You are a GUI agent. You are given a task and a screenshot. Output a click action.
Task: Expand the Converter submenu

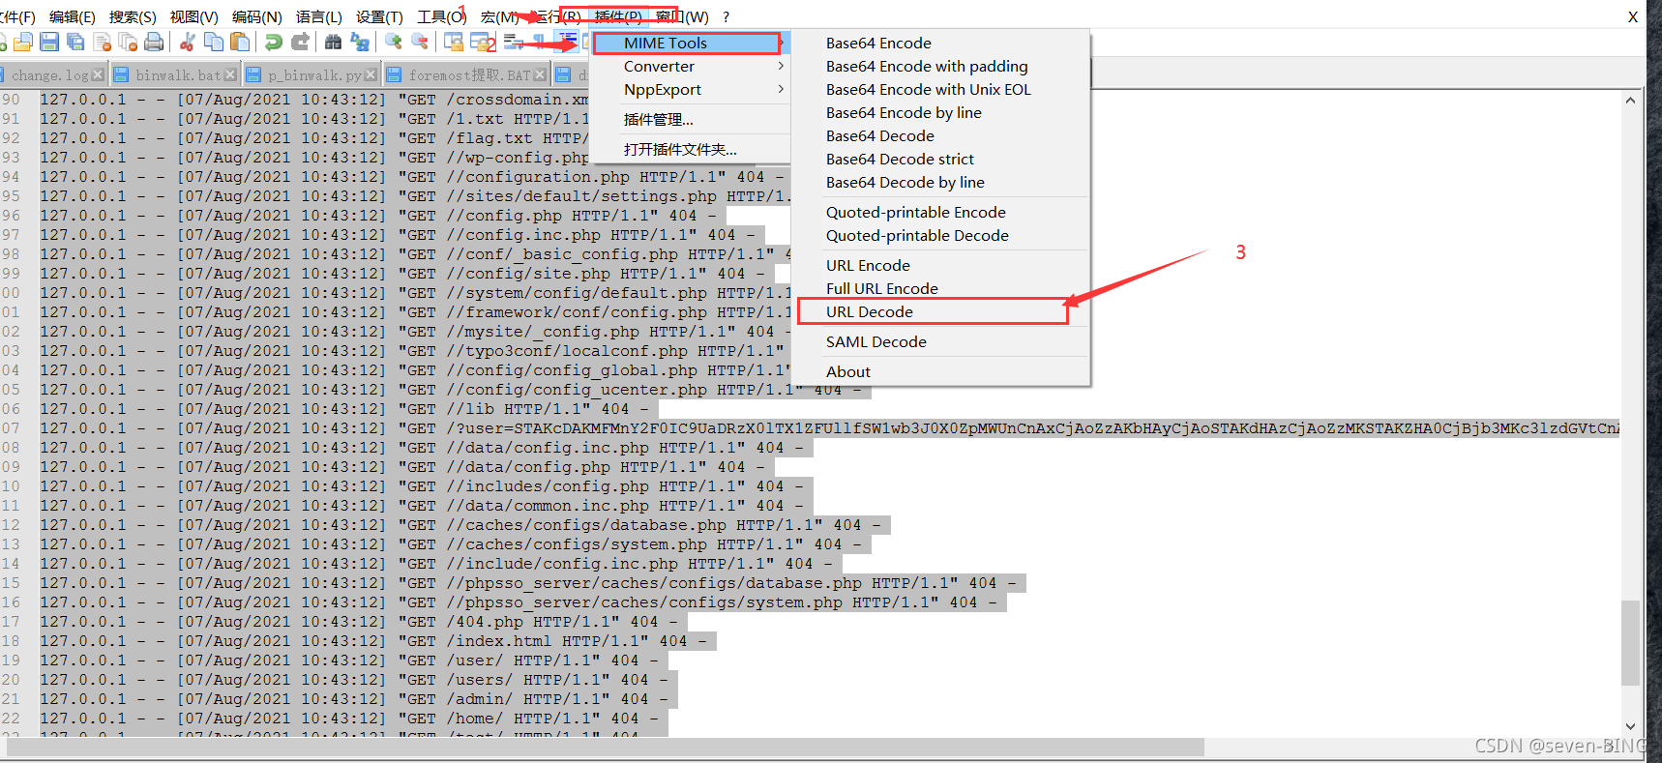tap(691, 66)
